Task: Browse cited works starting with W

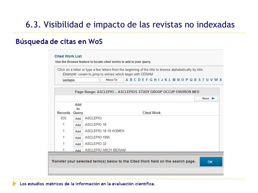Action: coord(216,80)
